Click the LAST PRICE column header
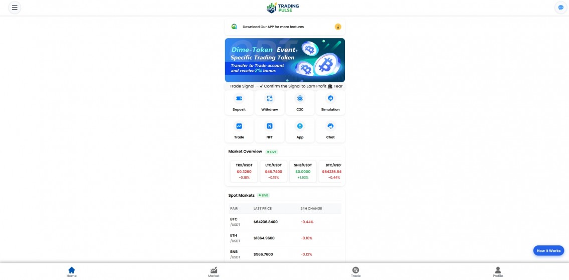Image resolution: width=569 pixels, height=280 pixels. (x=262, y=208)
